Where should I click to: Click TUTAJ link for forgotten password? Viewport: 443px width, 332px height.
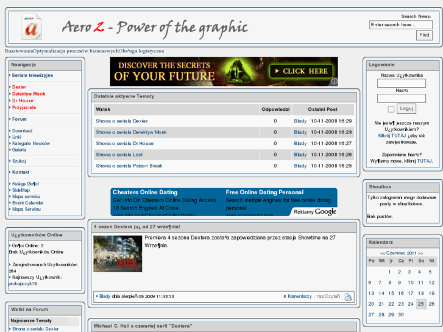424,161
